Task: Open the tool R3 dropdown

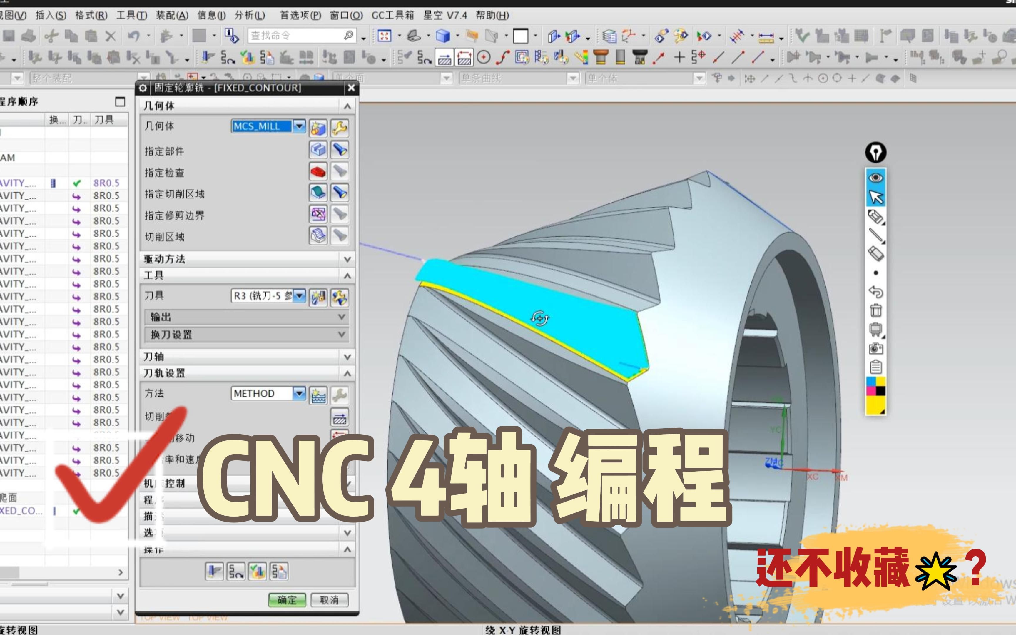Action: [299, 296]
